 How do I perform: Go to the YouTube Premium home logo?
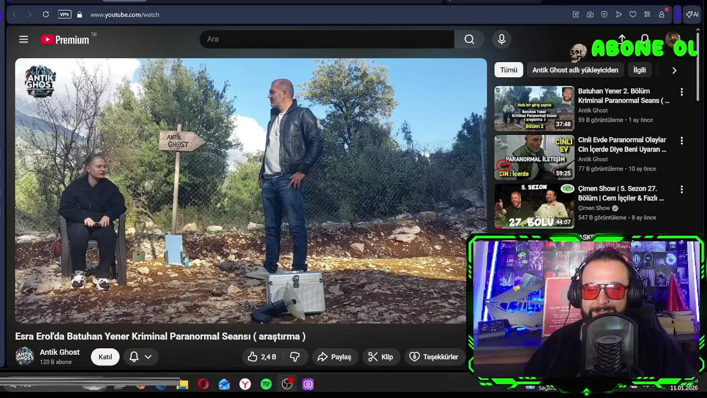[65, 39]
